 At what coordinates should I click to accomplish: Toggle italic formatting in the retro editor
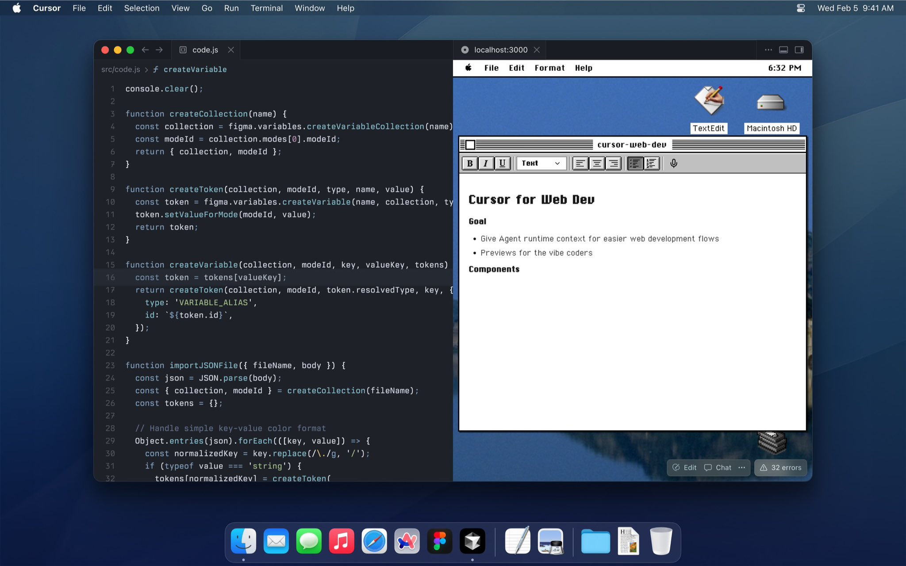click(486, 164)
